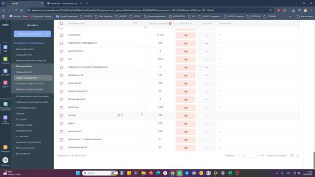Expand the Технический аудит section
This screenshot has width=315, height=177.
pyautogui.click(x=14, y=108)
